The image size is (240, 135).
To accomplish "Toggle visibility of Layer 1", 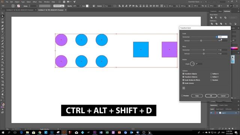I will (211, 113).
